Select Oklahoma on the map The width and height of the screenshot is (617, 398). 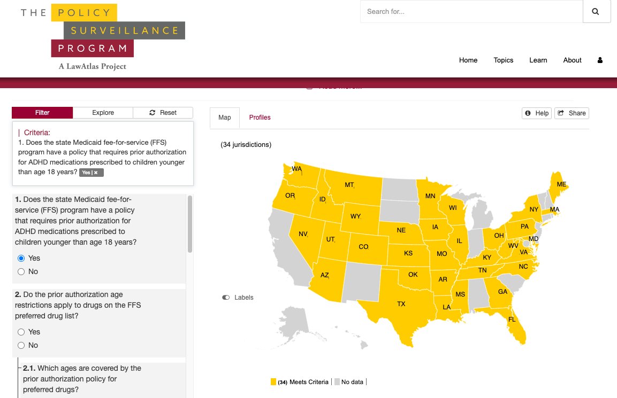pyautogui.click(x=415, y=277)
